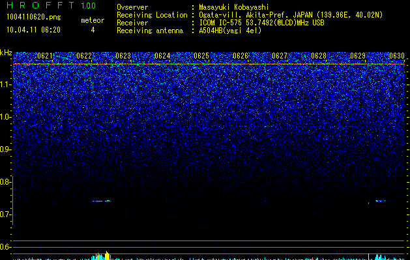Click the 0630 time marker
The height and width of the screenshot is (260, 410).
click(x=397, y=56)
